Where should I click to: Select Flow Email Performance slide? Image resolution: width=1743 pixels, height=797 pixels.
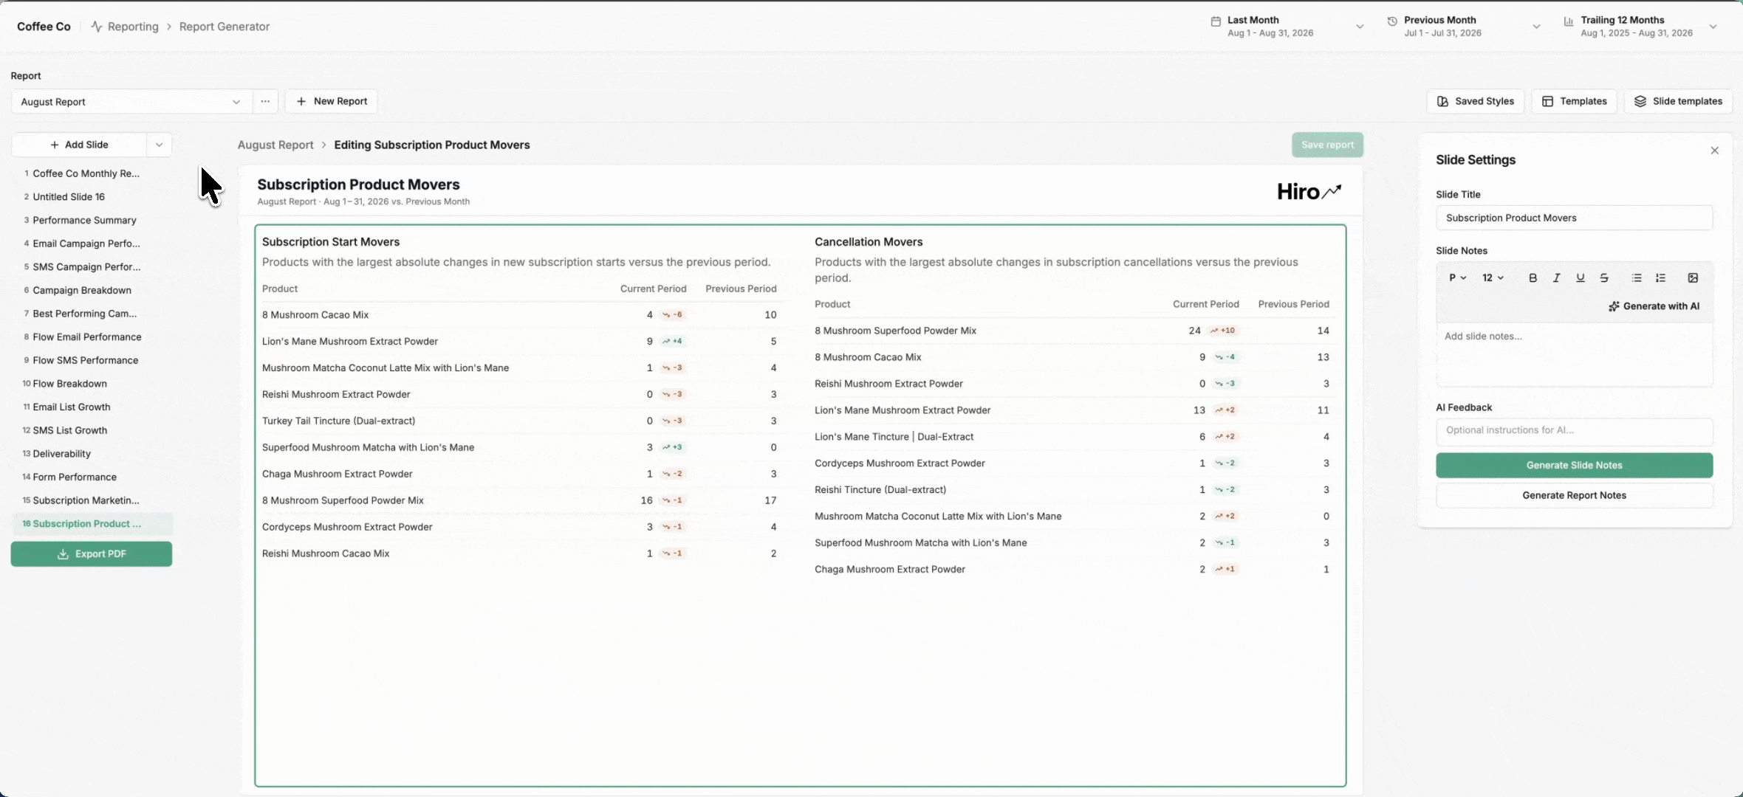(x=92, y=337)
